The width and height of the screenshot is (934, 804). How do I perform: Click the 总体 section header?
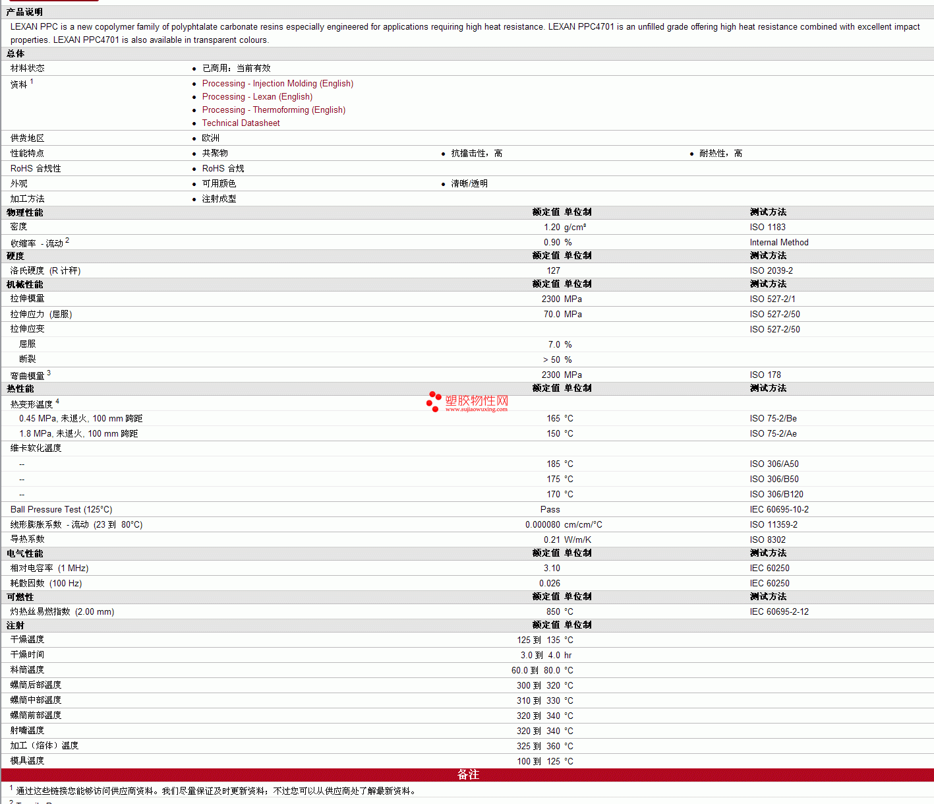[x=15, y=54]
